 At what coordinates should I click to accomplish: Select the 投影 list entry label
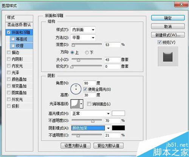pyautogui.click(x=15, y=106)
